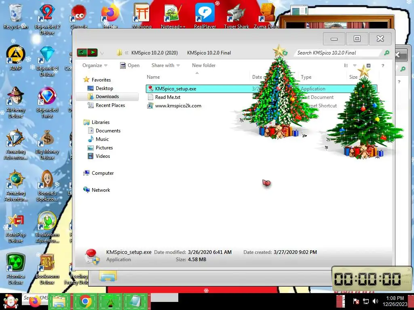Click the Santa Start button
Viewport: 414px width, 310px height.
10,302
